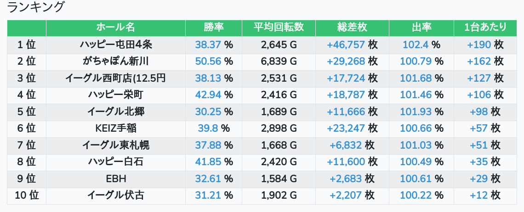The width and height of the screenshot is (524, 212).
Task: Open the 102.4 payout rate link
Action: [x=416, y=45]
